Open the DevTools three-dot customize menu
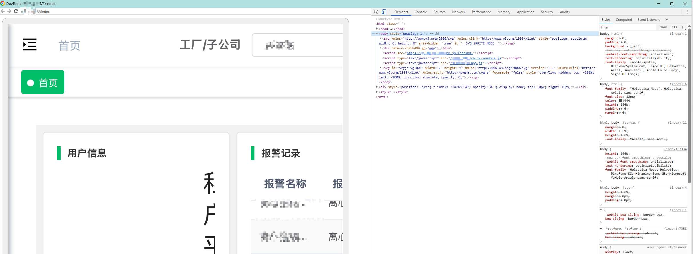693x254 pixels. [x=687, y=12]
